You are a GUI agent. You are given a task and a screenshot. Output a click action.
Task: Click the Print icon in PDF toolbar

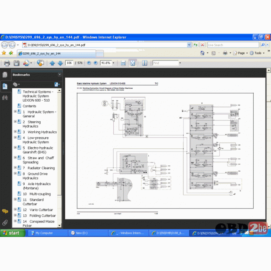coord(7,63)
